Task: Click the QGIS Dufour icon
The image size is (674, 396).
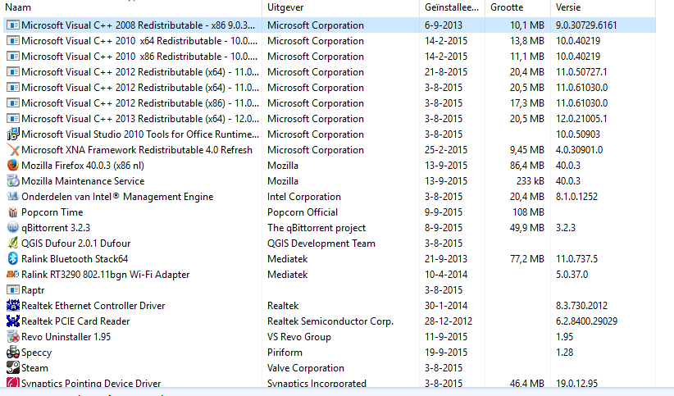Action: click(13, 244)
